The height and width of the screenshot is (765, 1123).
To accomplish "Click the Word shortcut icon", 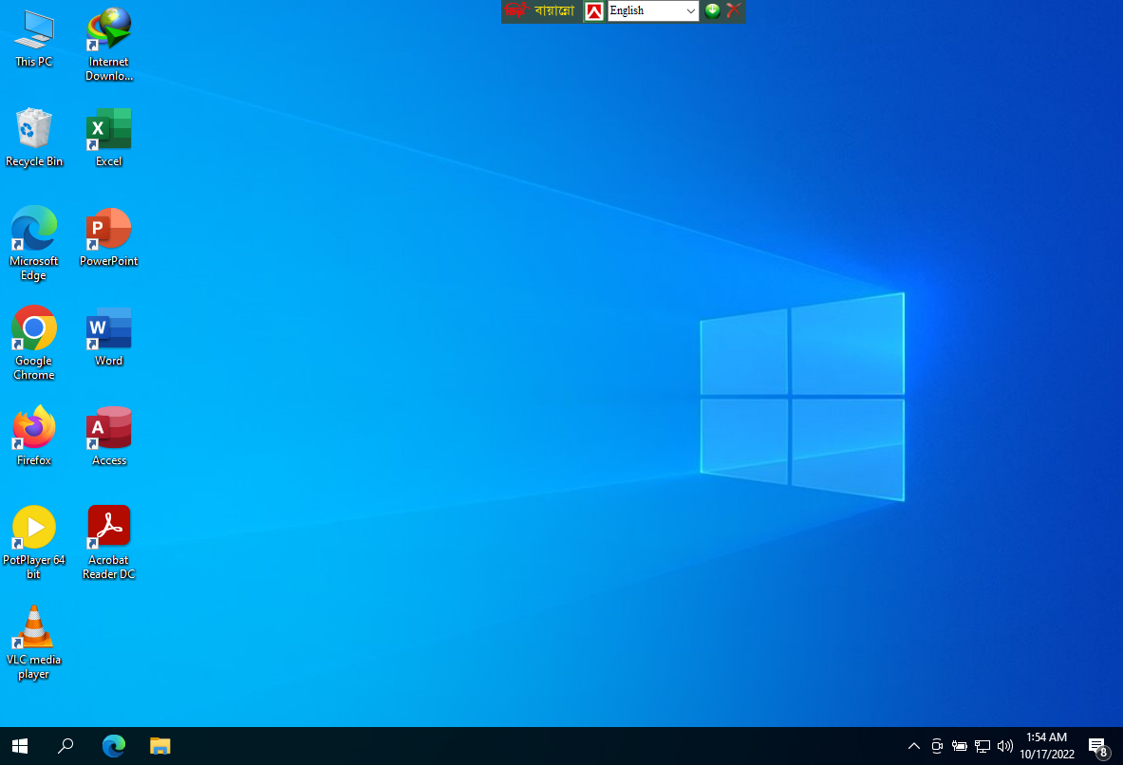I will click(x=108, y=329).
